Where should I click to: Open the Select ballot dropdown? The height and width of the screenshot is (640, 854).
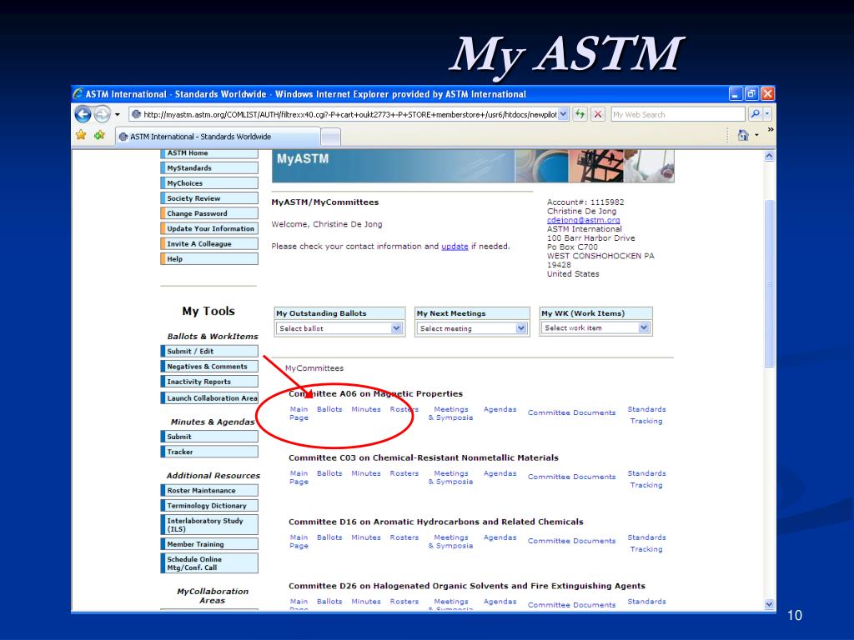(x=339, y=328)
